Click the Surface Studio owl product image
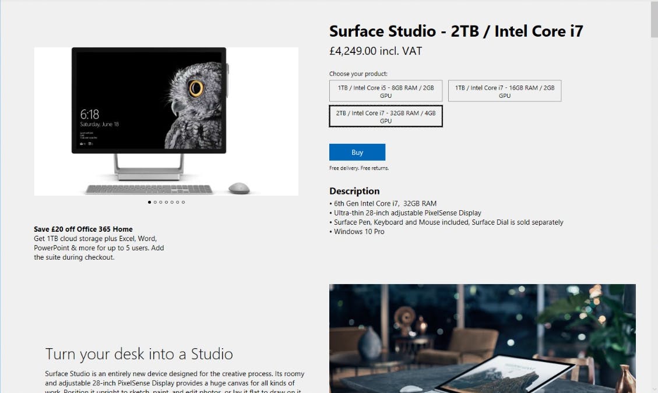The width and height of the screenshot is (658, 393). pyautogui.click(x=166, y=121)
